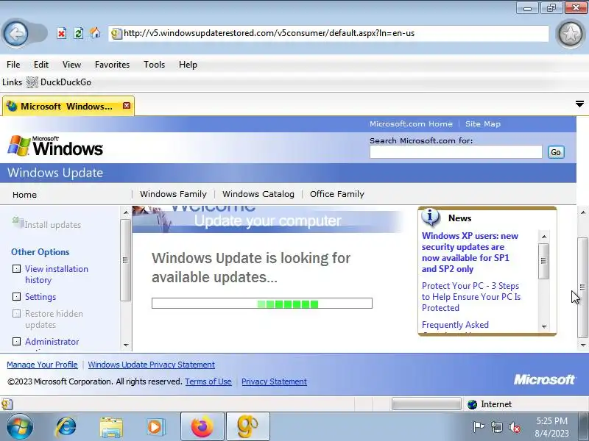Screen dimensions: 589x441
Task: Click the Internet zone globe icon
Action: (x=472, y=404)
